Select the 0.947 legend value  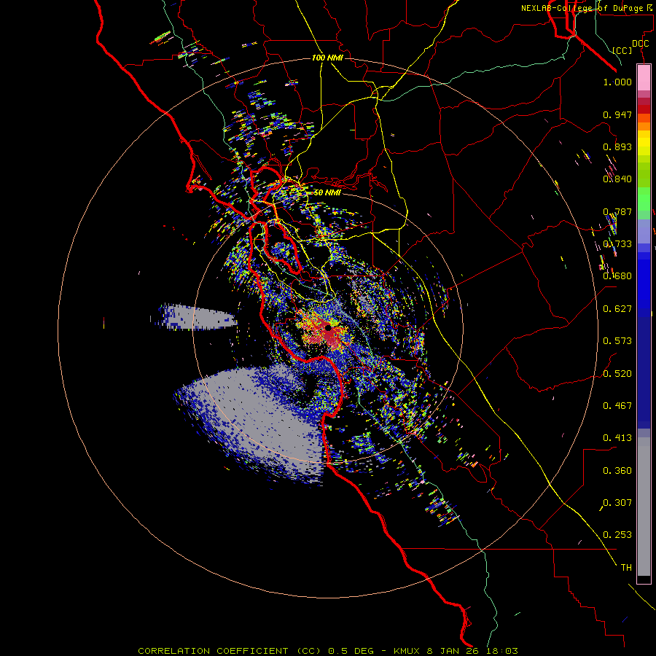coord(617,114)
